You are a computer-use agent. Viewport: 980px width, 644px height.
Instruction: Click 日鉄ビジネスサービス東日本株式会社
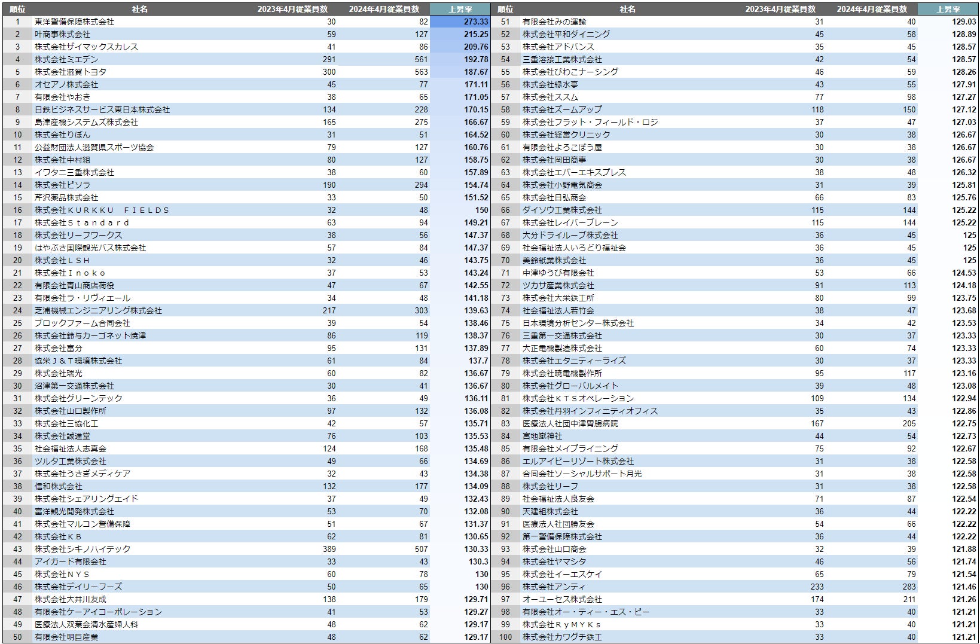coord(102,109)
